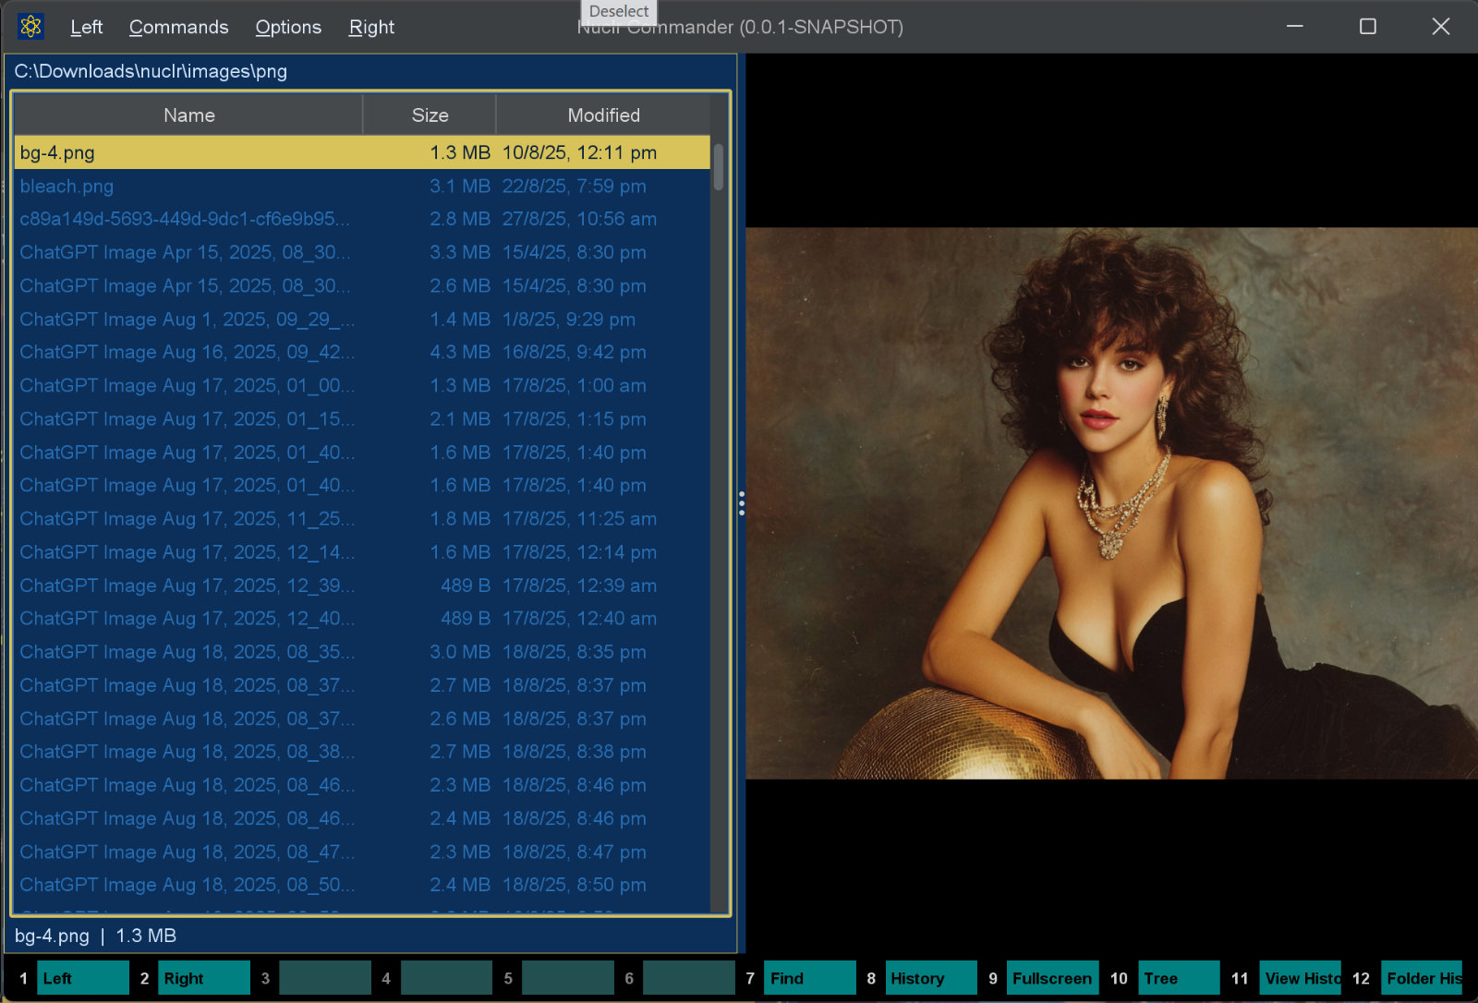The image size is (1478, 1003).
Task: Select the ChatGPT Image Aug 1, 2025 file
Action: (x=362, y=319)
